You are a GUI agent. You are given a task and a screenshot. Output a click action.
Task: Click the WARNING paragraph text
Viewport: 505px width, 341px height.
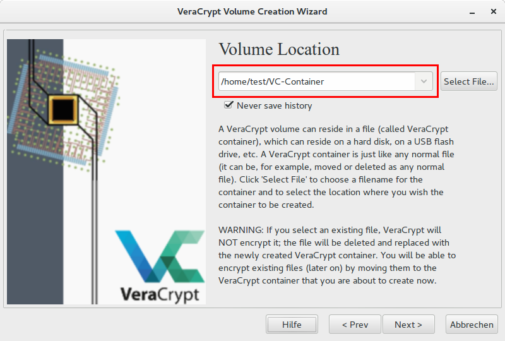click(336, 254)
